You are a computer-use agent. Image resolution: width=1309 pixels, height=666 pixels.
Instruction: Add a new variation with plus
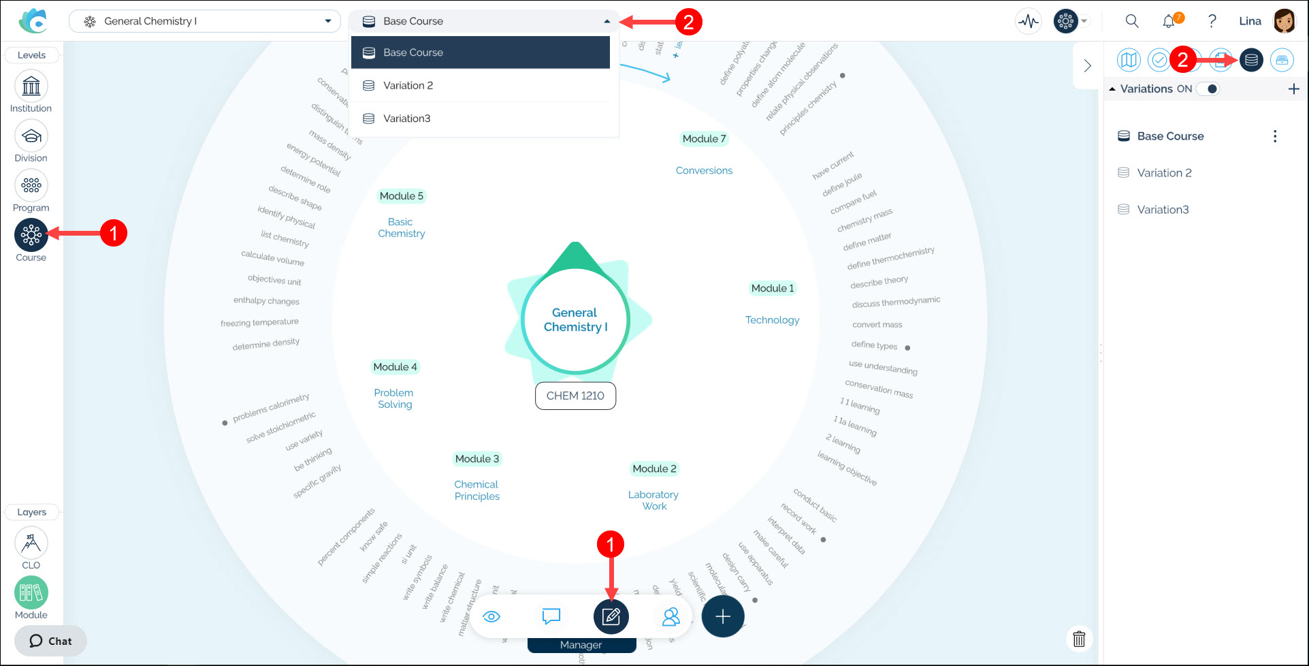(1293, 89)
